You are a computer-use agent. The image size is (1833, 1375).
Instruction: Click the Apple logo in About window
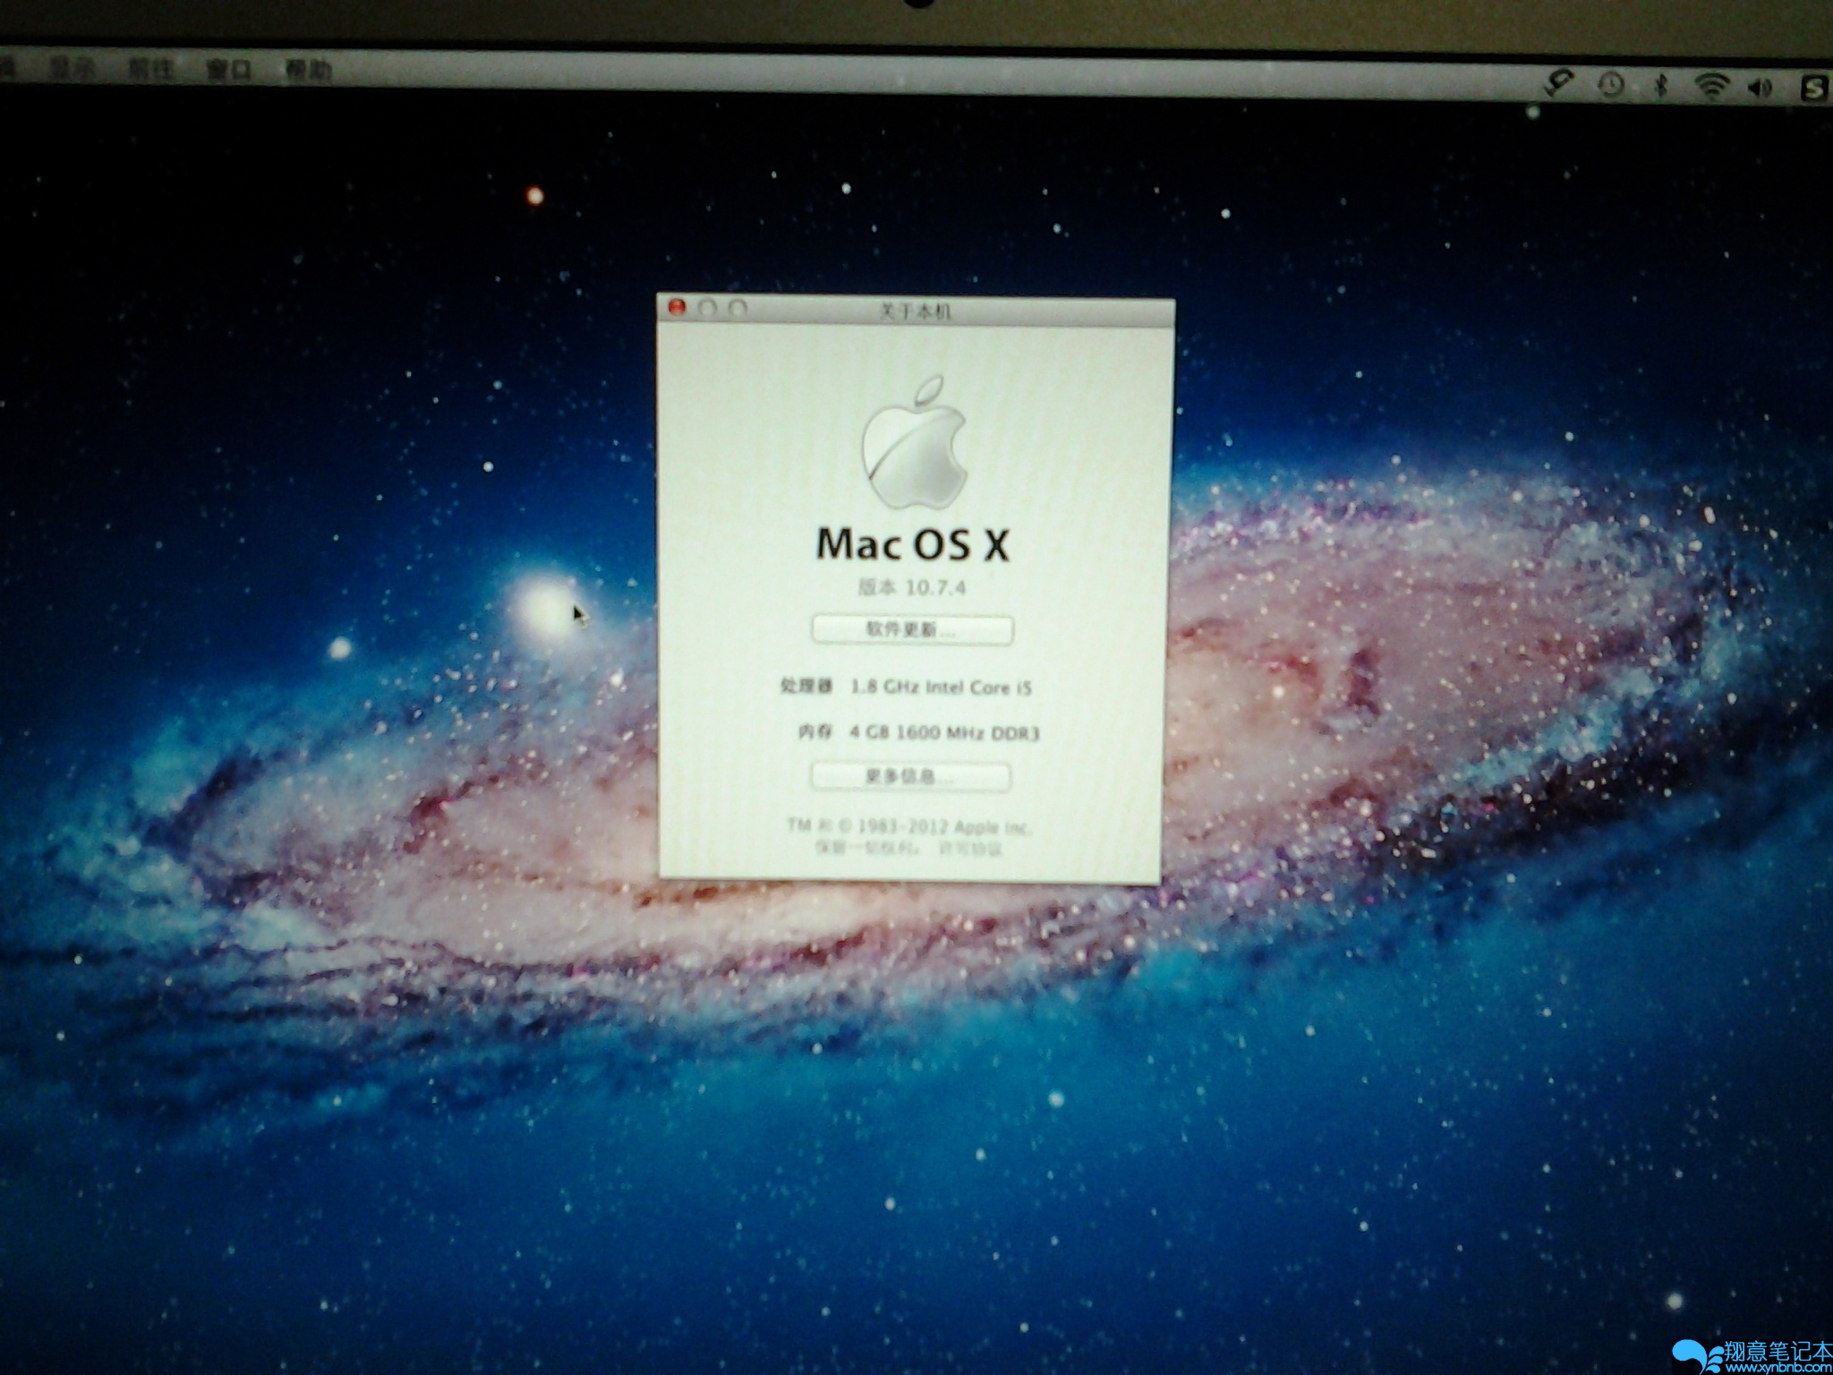[x=915, y=443]
